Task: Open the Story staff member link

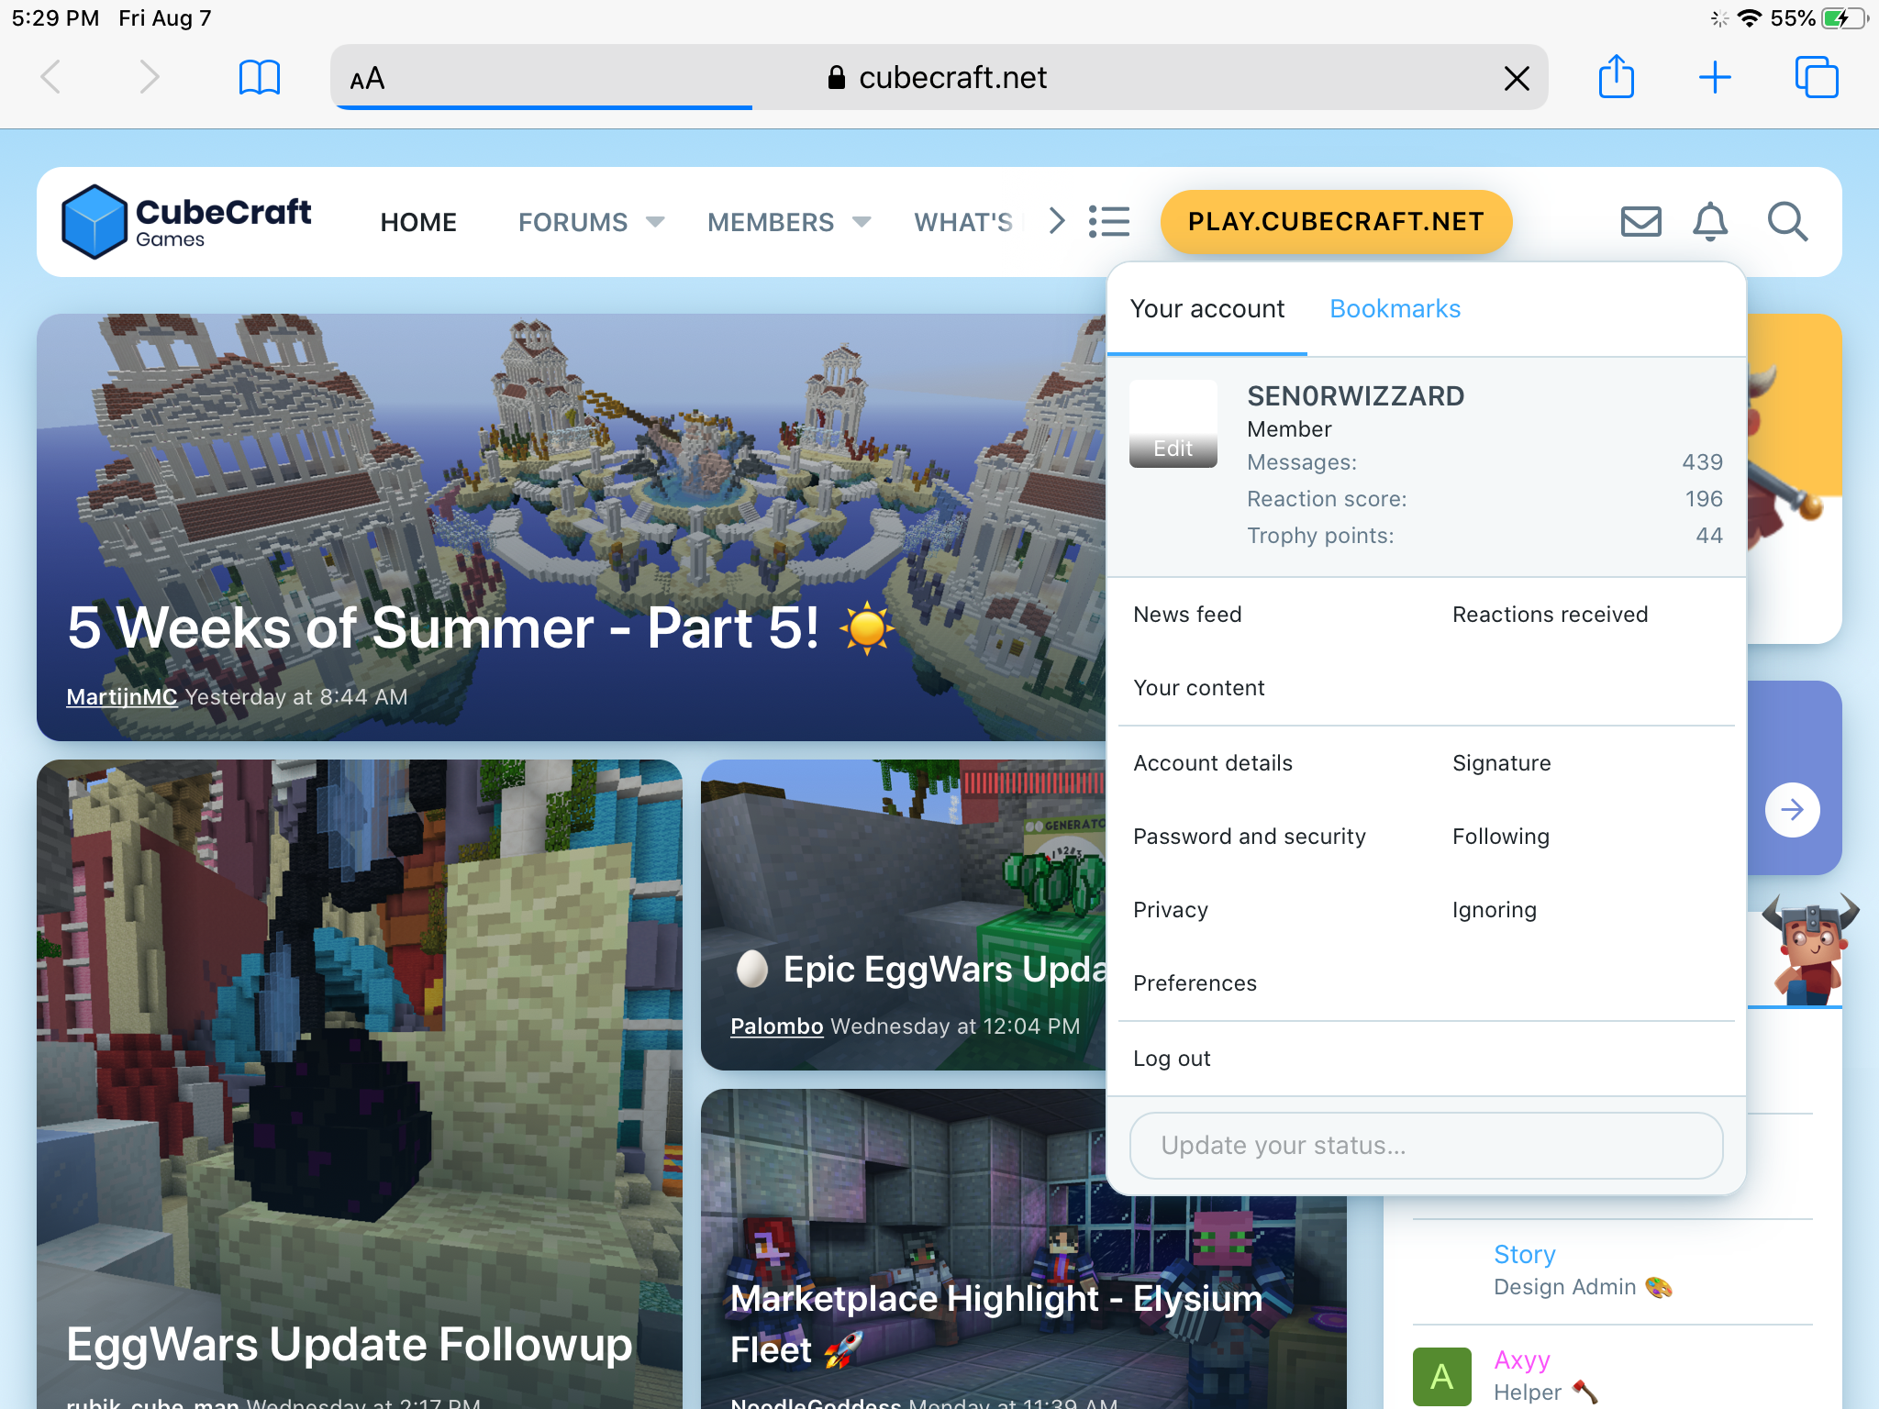Action: [1525, 1254]
